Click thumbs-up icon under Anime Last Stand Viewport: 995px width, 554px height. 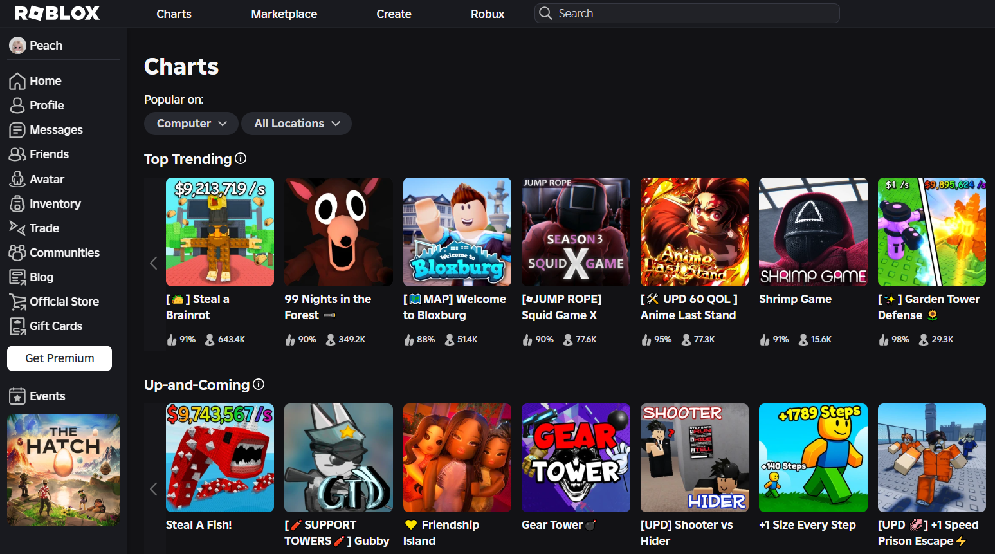tap(646, 339)
